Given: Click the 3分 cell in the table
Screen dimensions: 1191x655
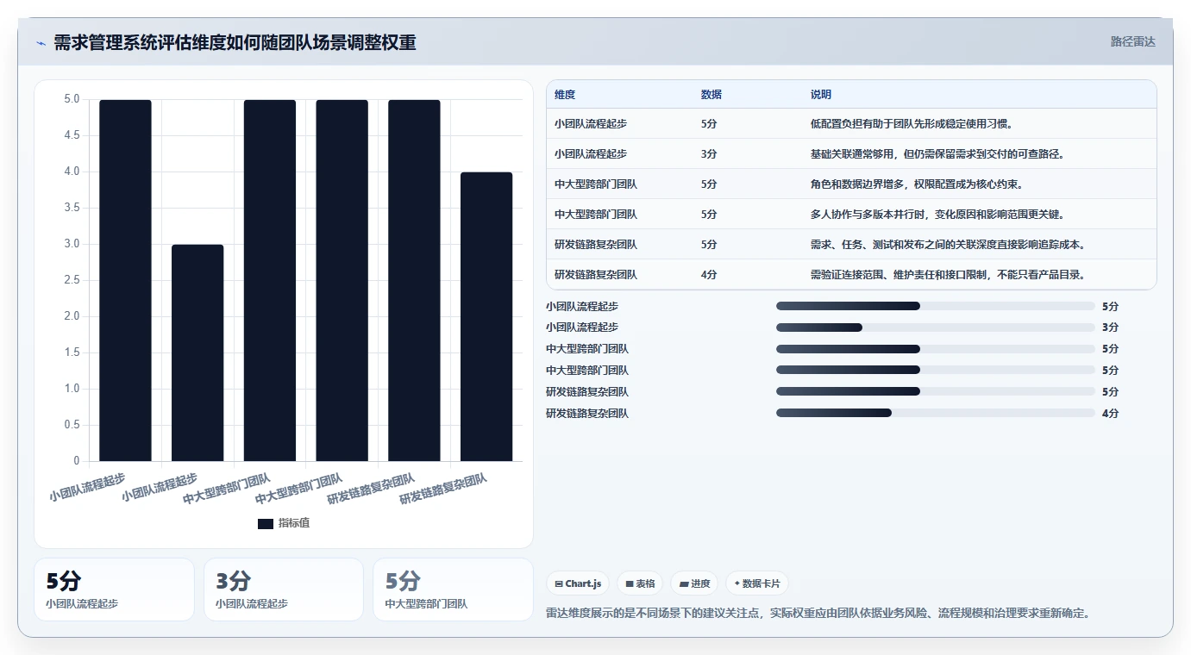Looking at the screenshot, I should [709, 154].
